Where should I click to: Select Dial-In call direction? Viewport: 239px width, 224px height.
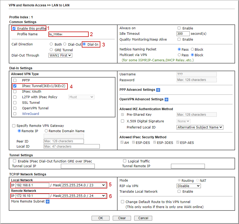click(x=84, y=44)
